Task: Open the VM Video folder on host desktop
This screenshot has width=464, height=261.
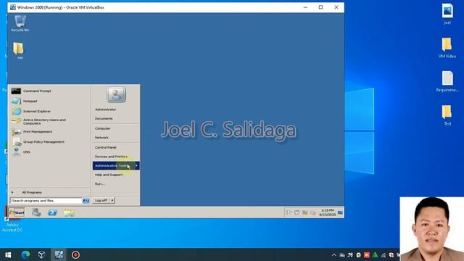Action: [447, 47]
